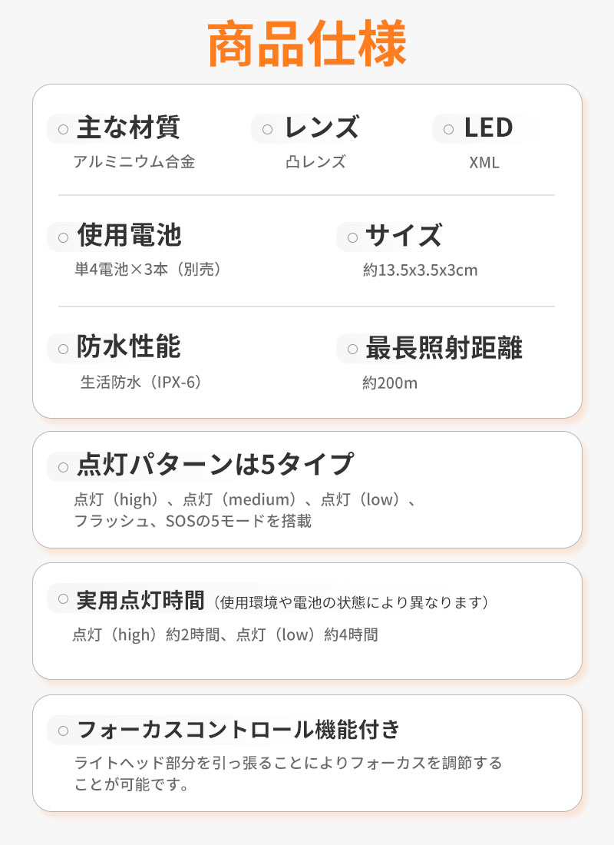
Task: Click the XML value under LED
Action: 484,163
